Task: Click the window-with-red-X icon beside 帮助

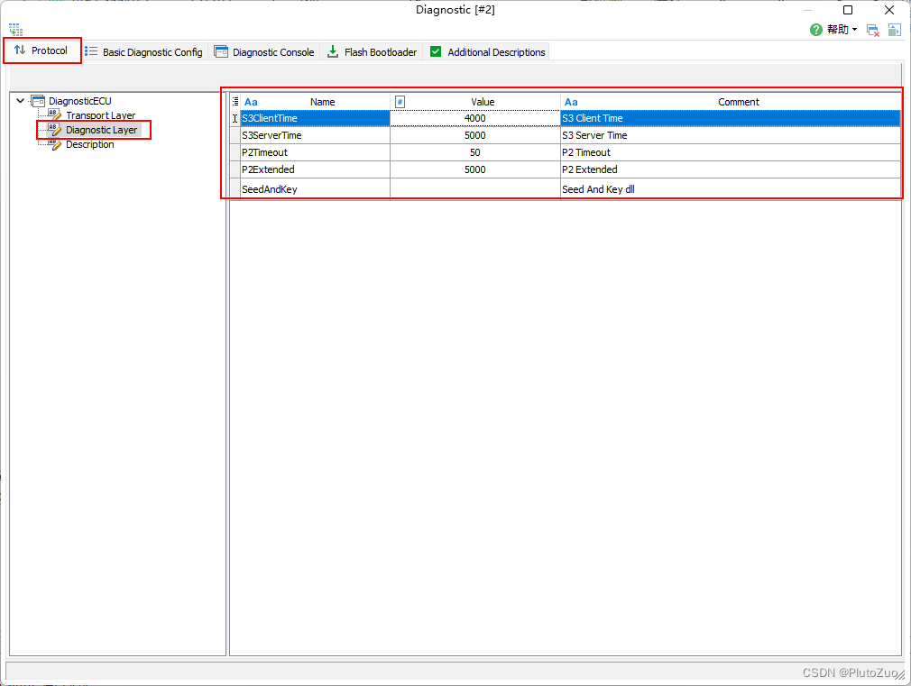Action: [872, 31]
